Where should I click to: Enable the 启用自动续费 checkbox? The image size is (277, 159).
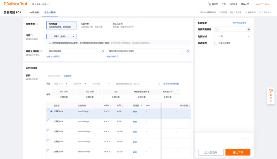(216, 43)
